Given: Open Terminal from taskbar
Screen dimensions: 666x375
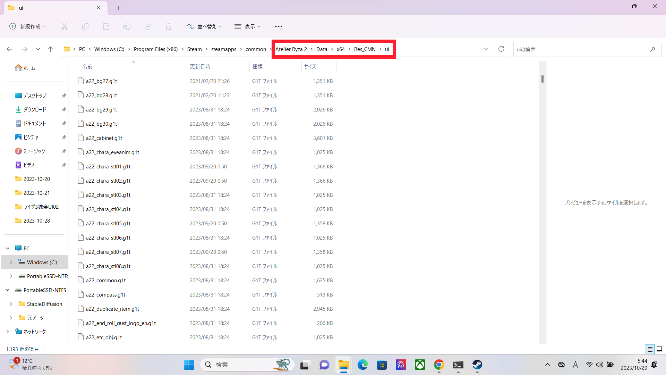Looking at the screenshot, I should coord(458,365).
